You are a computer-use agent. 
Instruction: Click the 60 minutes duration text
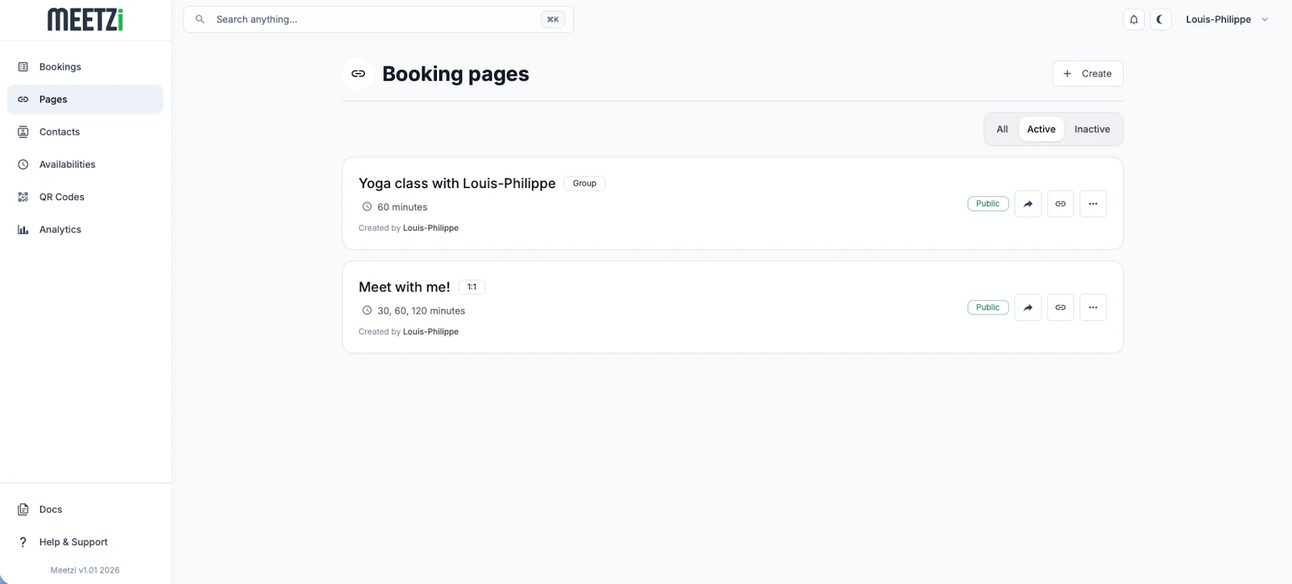pos(402,207)
